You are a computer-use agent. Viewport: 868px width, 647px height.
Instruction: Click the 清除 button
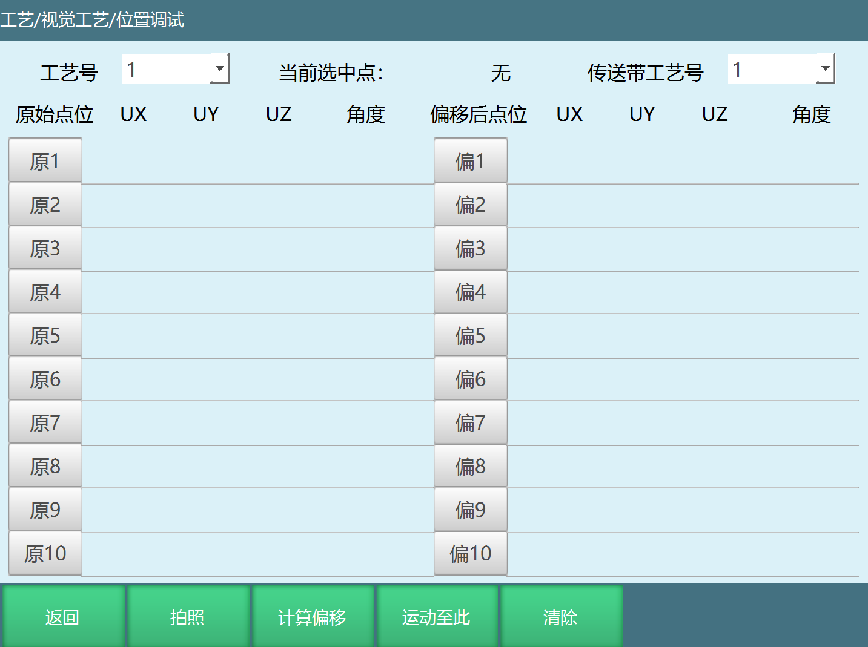tap(560, 617)
